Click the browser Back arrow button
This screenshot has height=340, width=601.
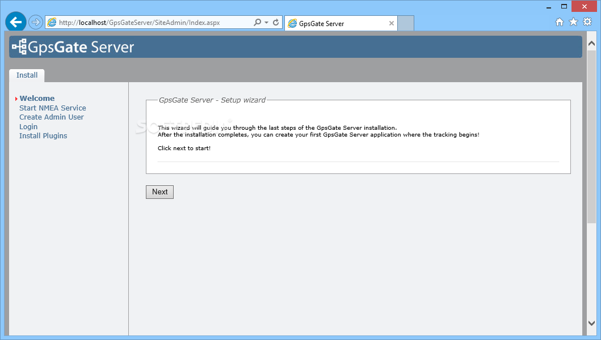(x=16, y=22)
